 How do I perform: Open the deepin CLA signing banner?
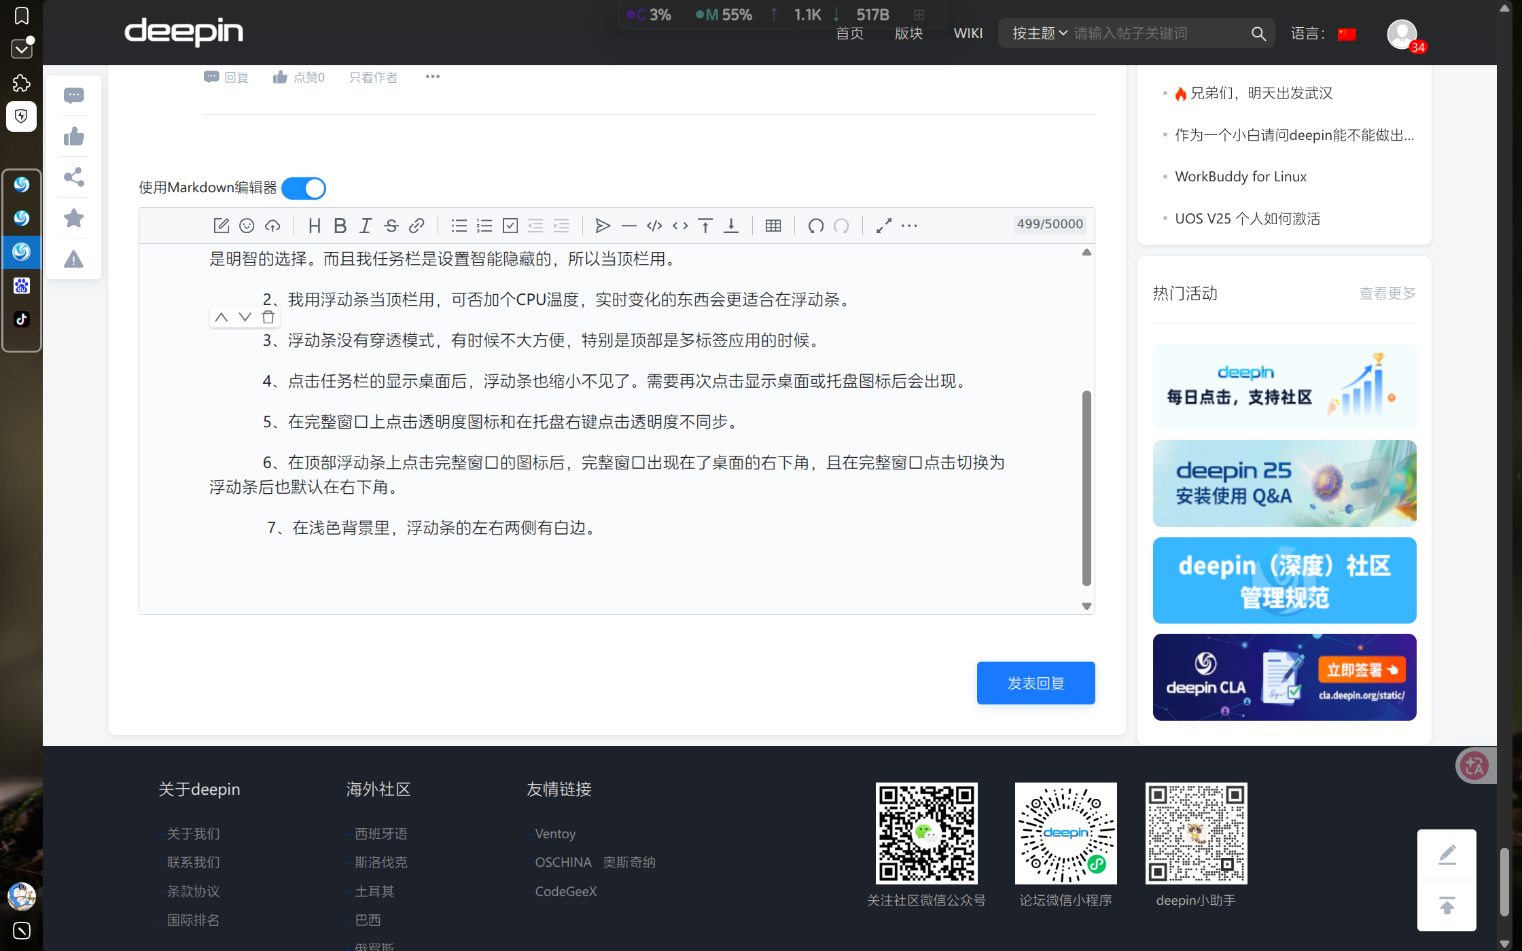[x=1284, y=677]
